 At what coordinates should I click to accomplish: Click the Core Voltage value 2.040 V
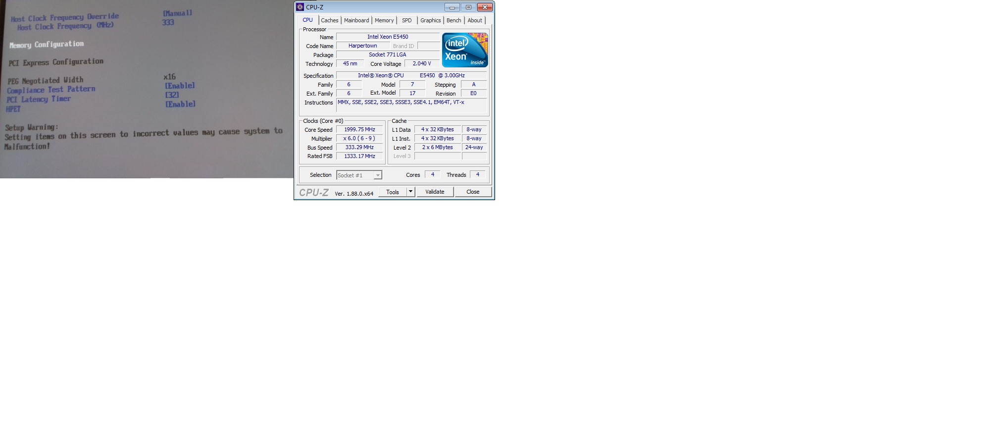point(422,63)
